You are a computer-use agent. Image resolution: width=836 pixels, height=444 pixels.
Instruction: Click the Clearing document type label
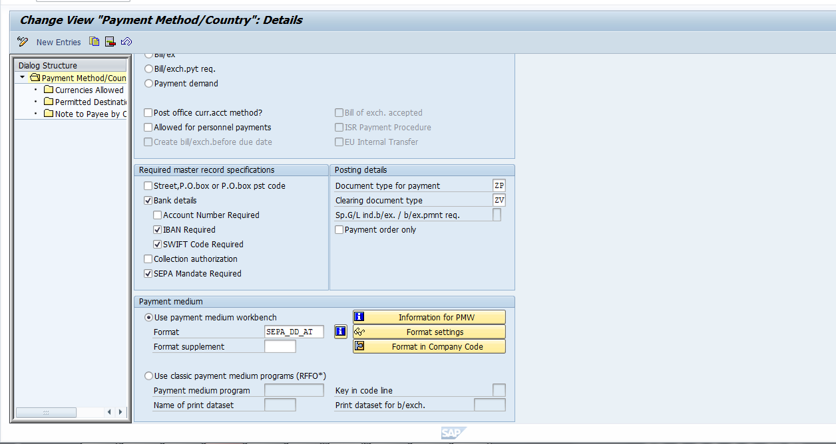[379, 200]
